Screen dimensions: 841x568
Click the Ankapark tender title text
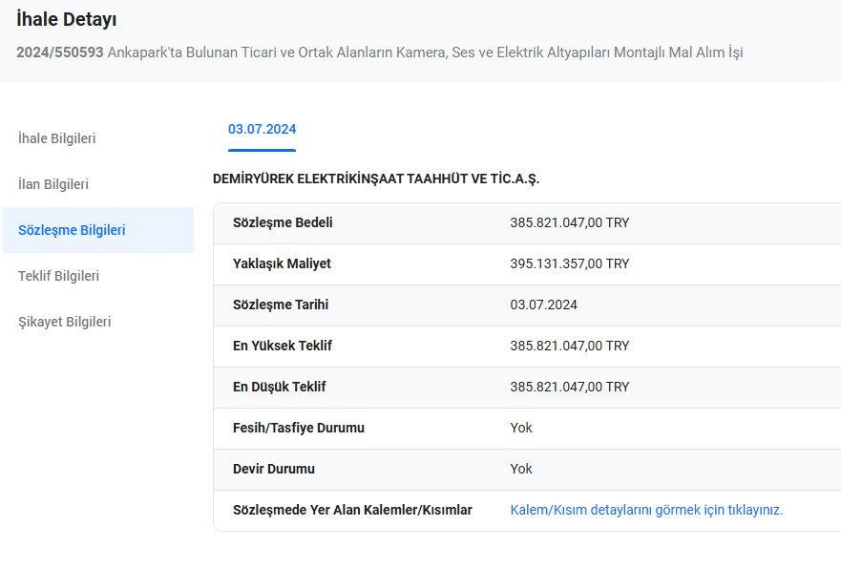[425, 52]
